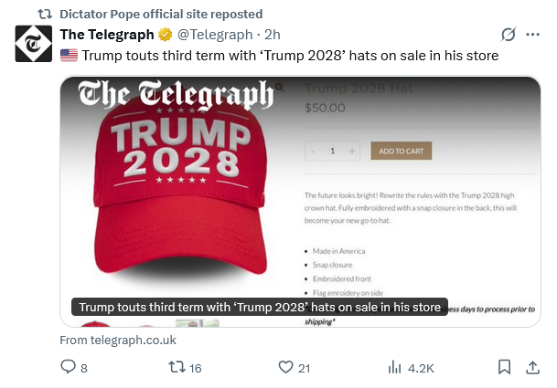The image size is (557, 388).
Task: Decrease hat quantity with minus button
Action: click(x=313, y=151)
